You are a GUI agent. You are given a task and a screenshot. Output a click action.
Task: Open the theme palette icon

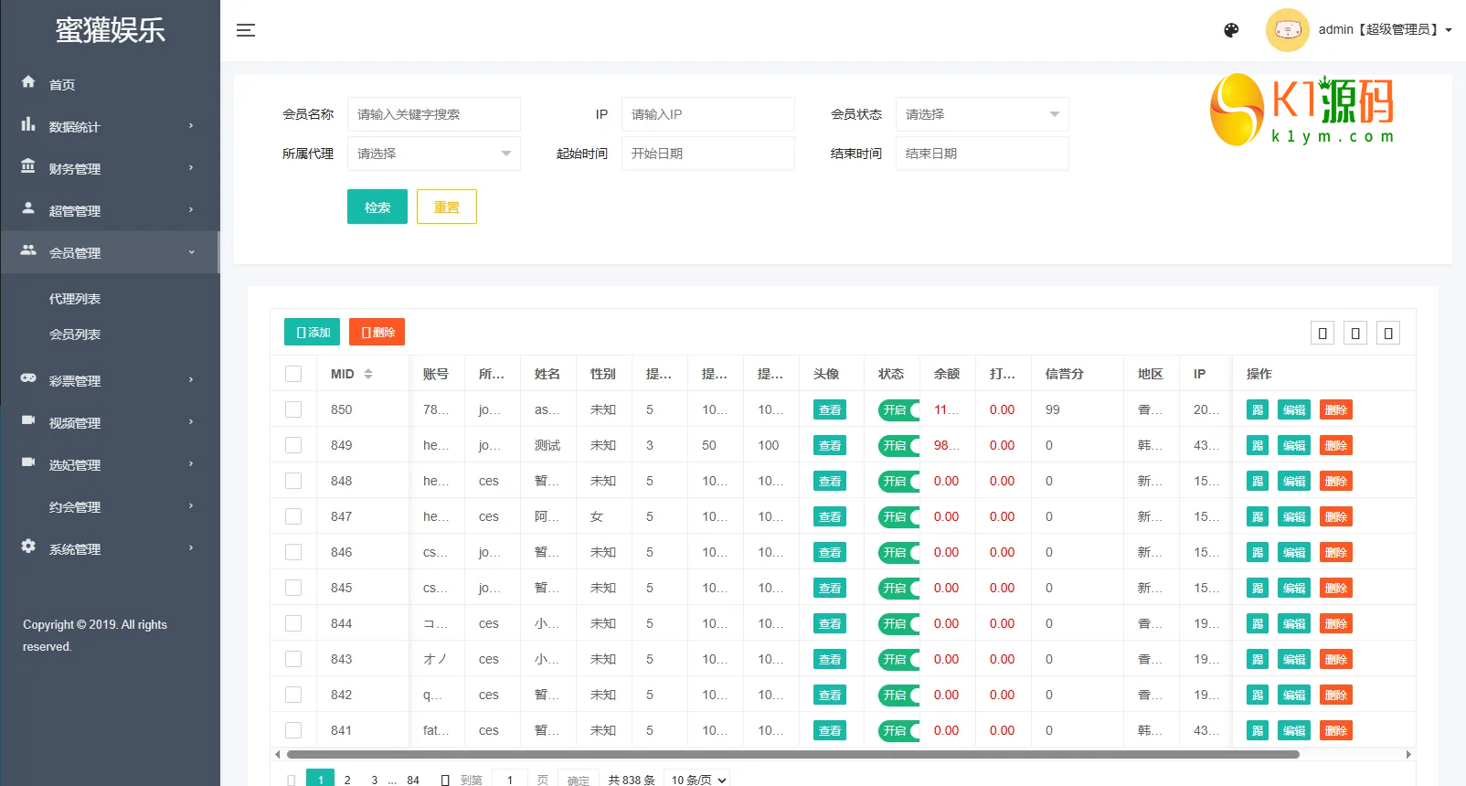point(1231,30)
